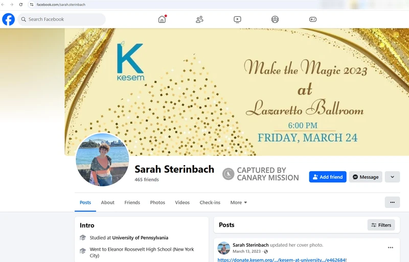Click Sarah Sterinbach name in the post header
The image size is (409, 262).
click(x=251, y=245)
